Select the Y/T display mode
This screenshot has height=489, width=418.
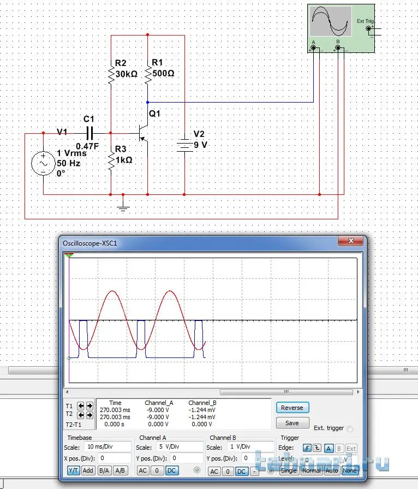tap(73, 470)
